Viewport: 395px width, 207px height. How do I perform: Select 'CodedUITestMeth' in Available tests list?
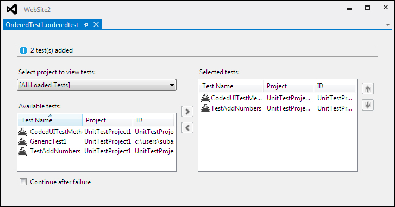(x=55, y=132)
